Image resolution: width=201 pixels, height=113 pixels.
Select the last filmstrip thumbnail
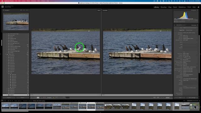coord(194,106)
